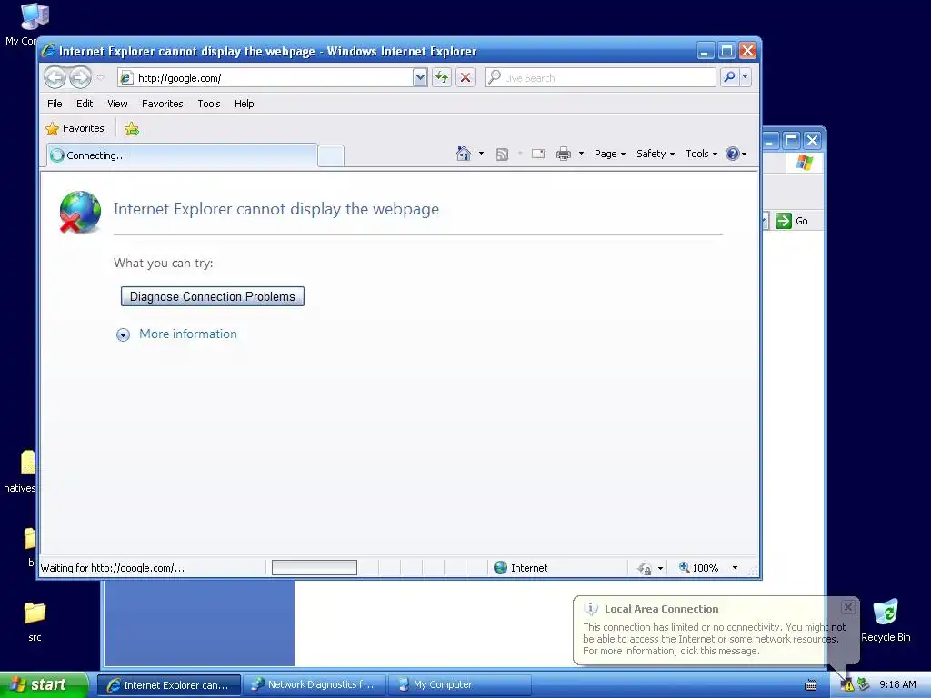Click the blue Help question mark icon
Screen dimensions: 931x698
coord(733,154)
